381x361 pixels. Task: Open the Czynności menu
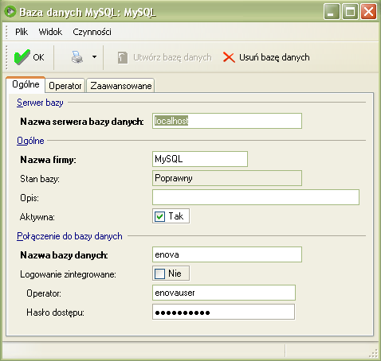(x=92, y=32)
